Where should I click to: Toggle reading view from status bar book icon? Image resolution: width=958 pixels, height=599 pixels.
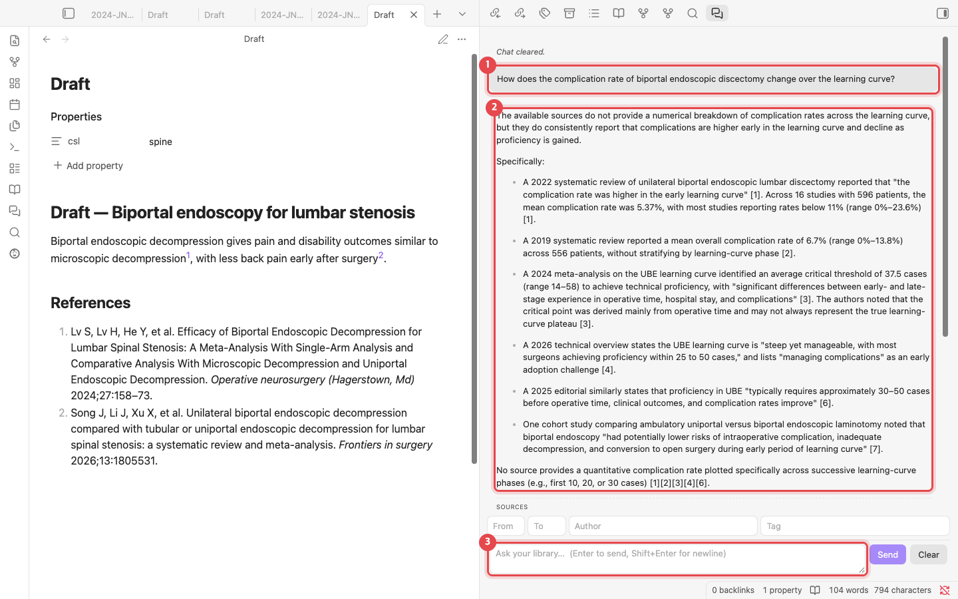tap(815, 590)
